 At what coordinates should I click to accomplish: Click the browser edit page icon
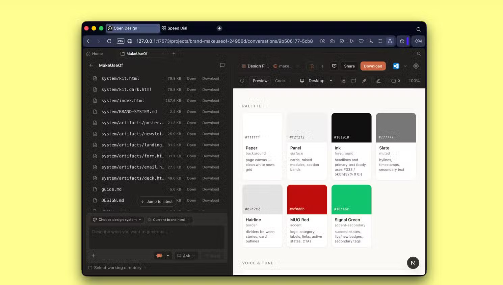[x=322, y=41]
